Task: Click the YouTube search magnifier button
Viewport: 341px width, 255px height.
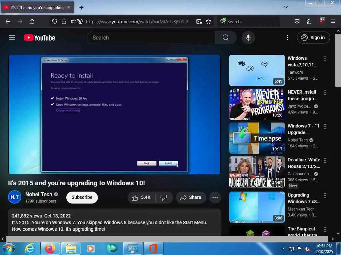Action: [226, 38]
